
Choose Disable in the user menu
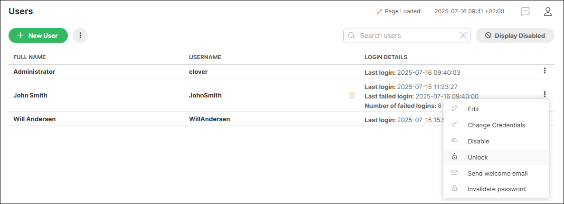tap(478, 141)
